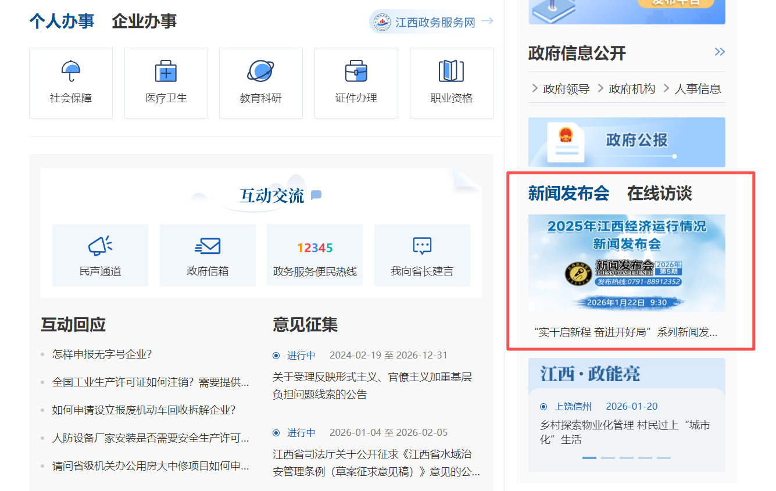
Task: View 请问省级机关办公用房大中修项目 question
Action: pos(151,465)
